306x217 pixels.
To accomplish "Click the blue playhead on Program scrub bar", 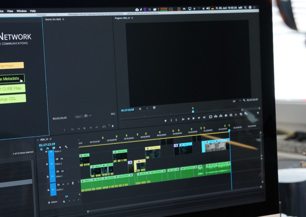I will click(193, 111).
